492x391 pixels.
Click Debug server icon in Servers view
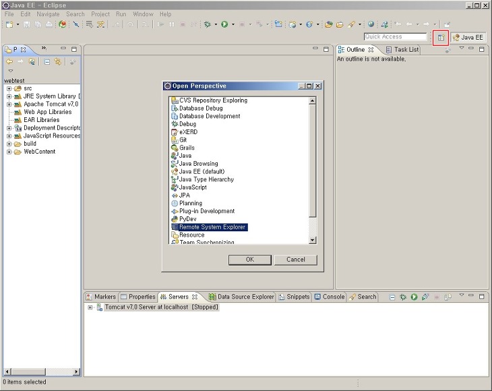coord(403,297)
